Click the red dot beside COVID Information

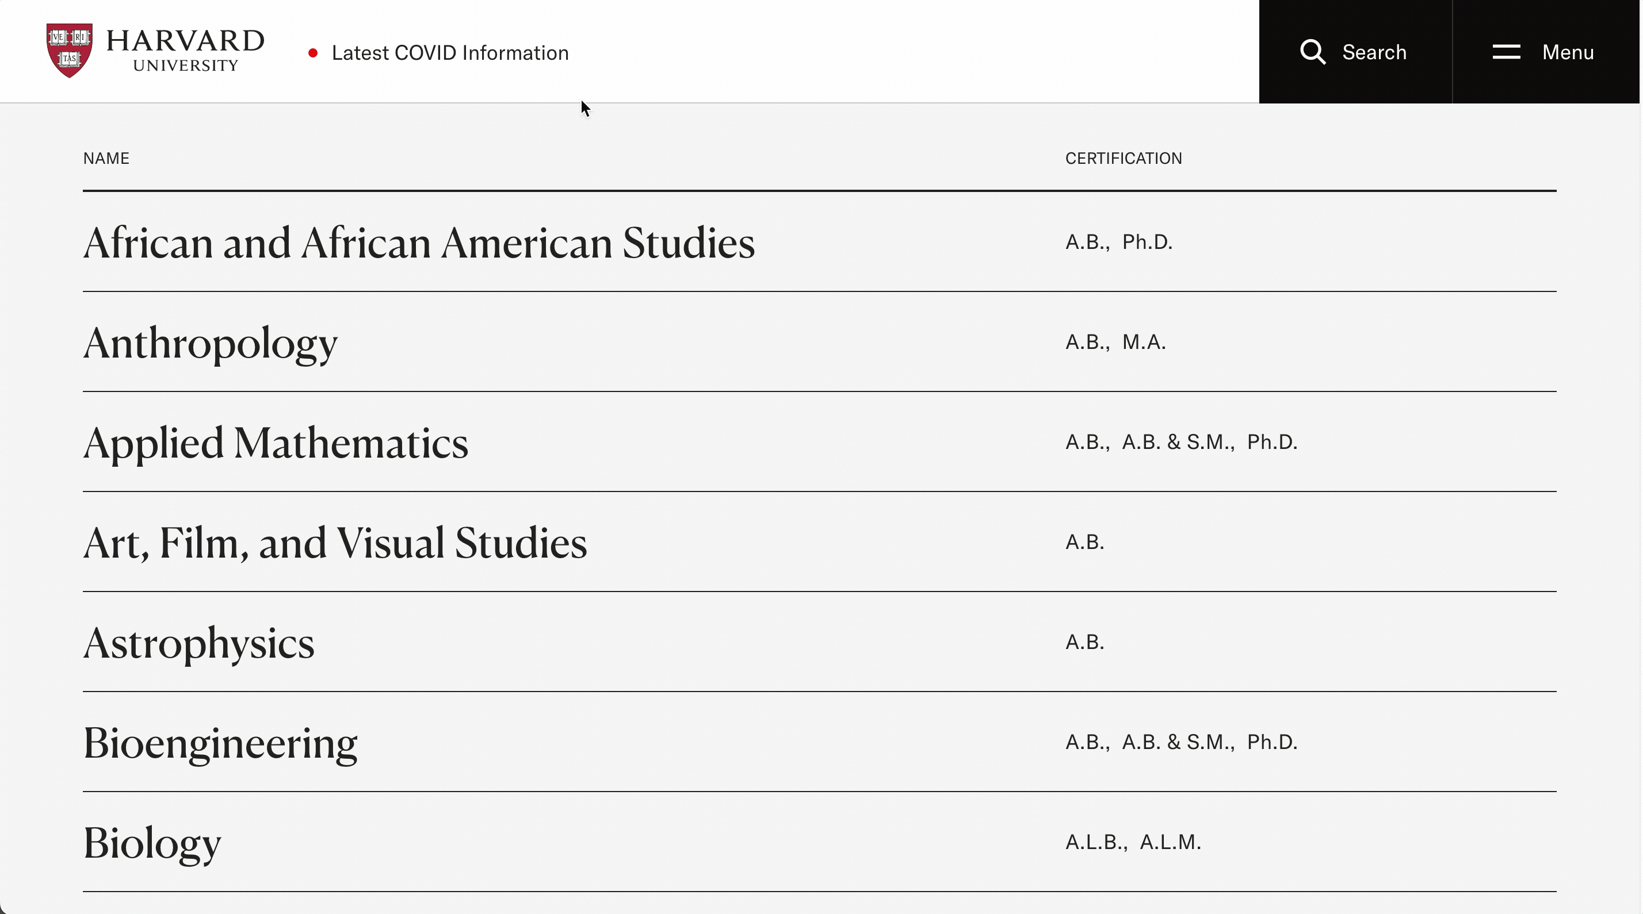tap(312, 53)
